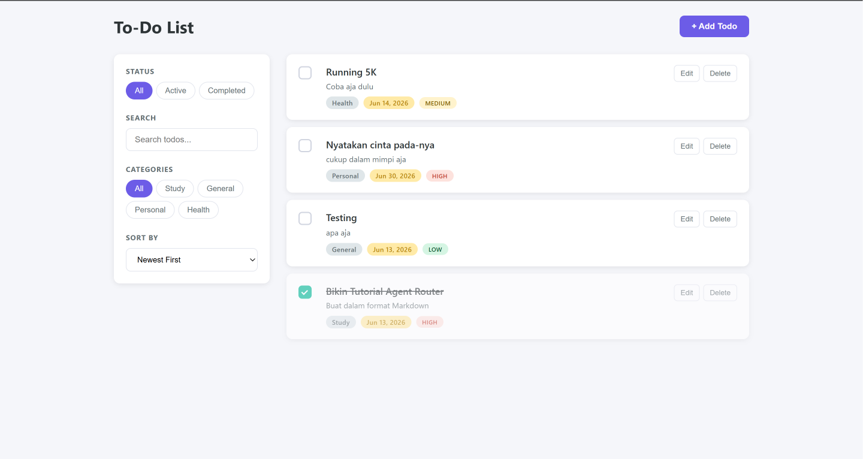
Task: Click the Study tag on completed todo
Action: (341, 322)
